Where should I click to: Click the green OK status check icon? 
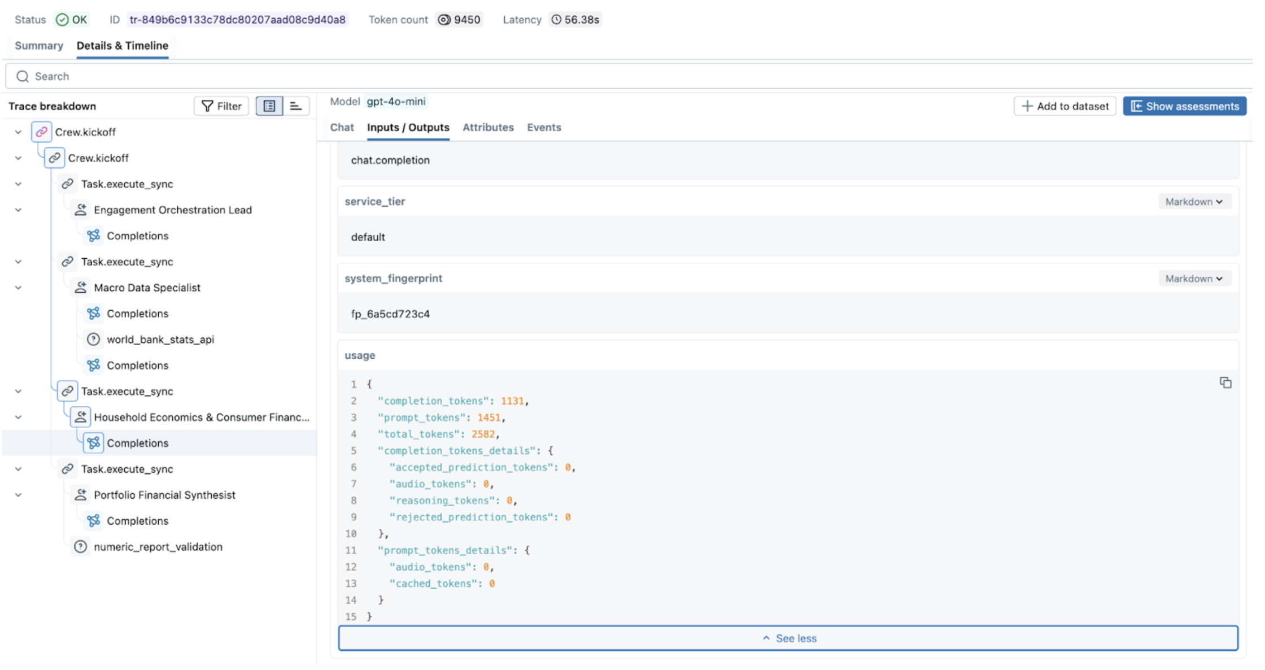click(x=62, y=20)
